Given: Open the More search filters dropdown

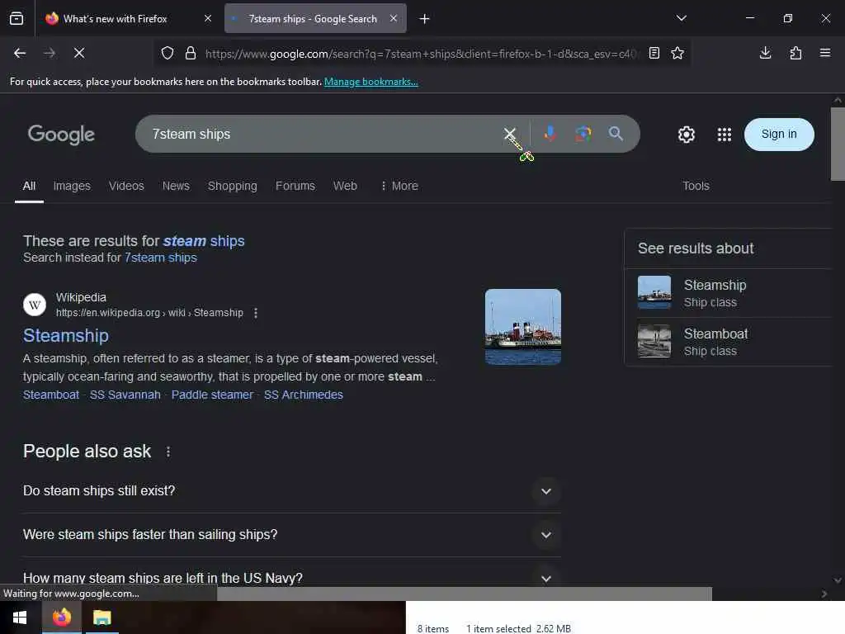Looking at the screenshot, I should pyautogui.click(x=399, y=186).
